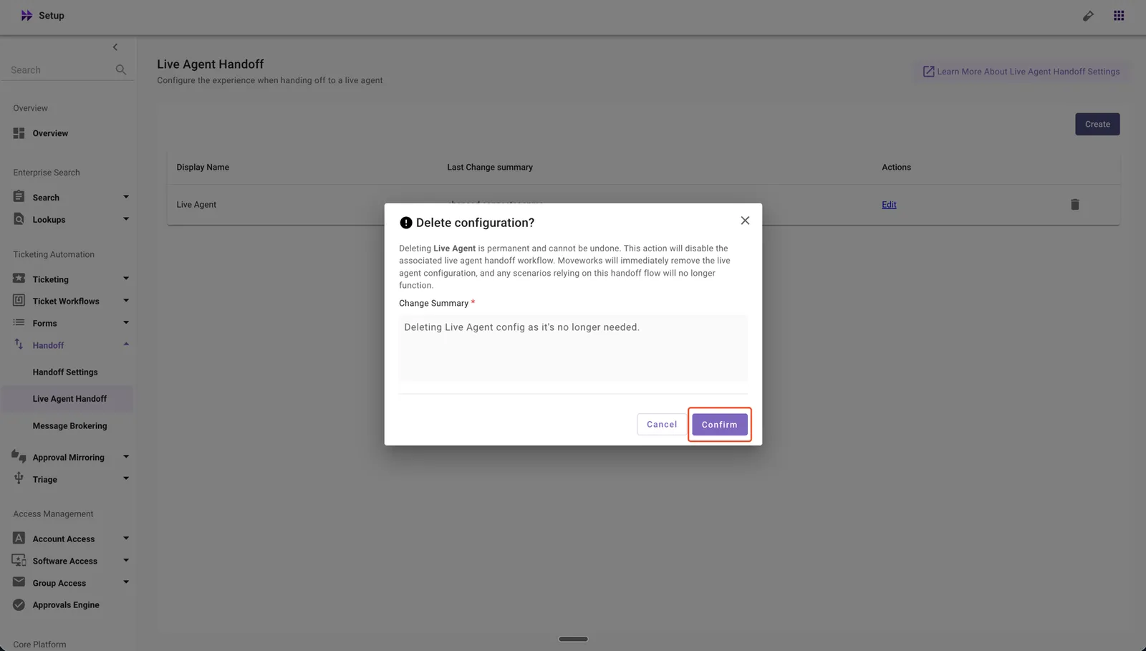The width and height of the screenshot is (1146, 651).
Task: Expand the Forms menu arrow
Action: 126,322
